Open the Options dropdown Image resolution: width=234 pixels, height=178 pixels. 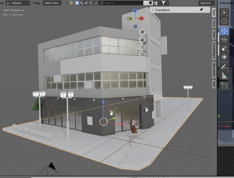tap(207, 3)
